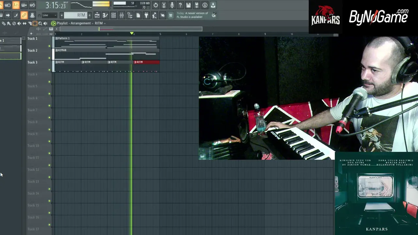The width and height of the screenshot is (418, 235).
Task: Collapse the picker panel with left chevron
Action: 56,29
